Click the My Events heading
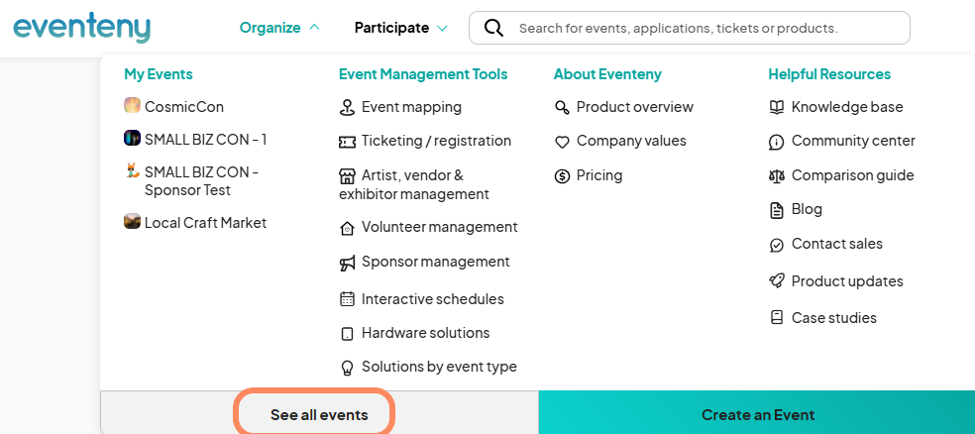 pyautogui.click(x=159, y=74)
